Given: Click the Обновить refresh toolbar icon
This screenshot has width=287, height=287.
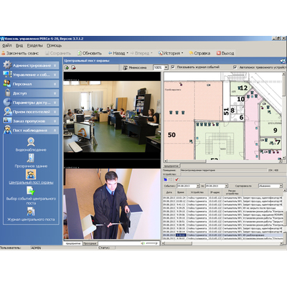Looking at the screenshot, I should click(x=79, y=53).
